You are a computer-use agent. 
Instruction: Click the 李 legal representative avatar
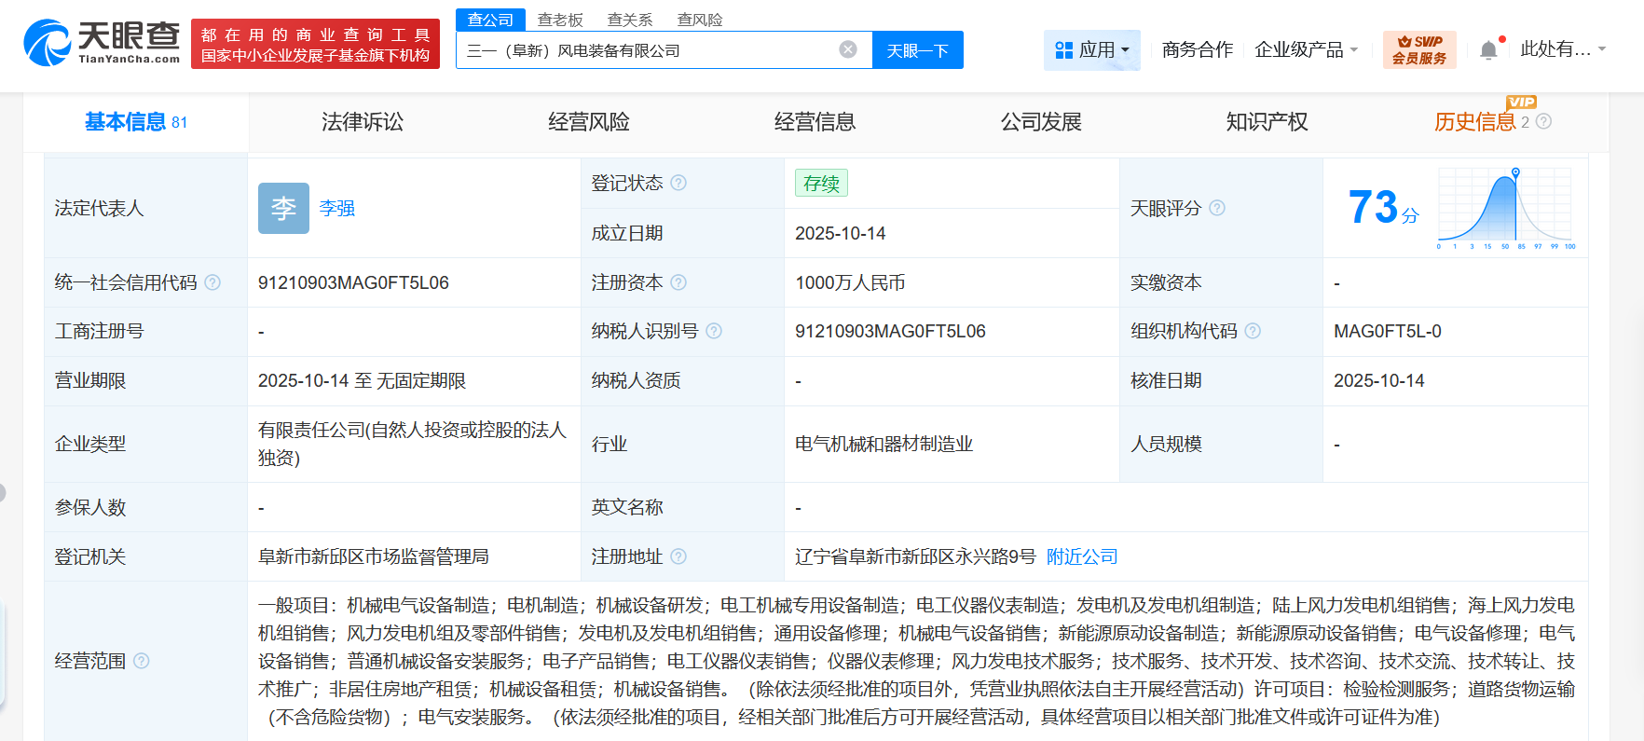[x=283, y=208]
